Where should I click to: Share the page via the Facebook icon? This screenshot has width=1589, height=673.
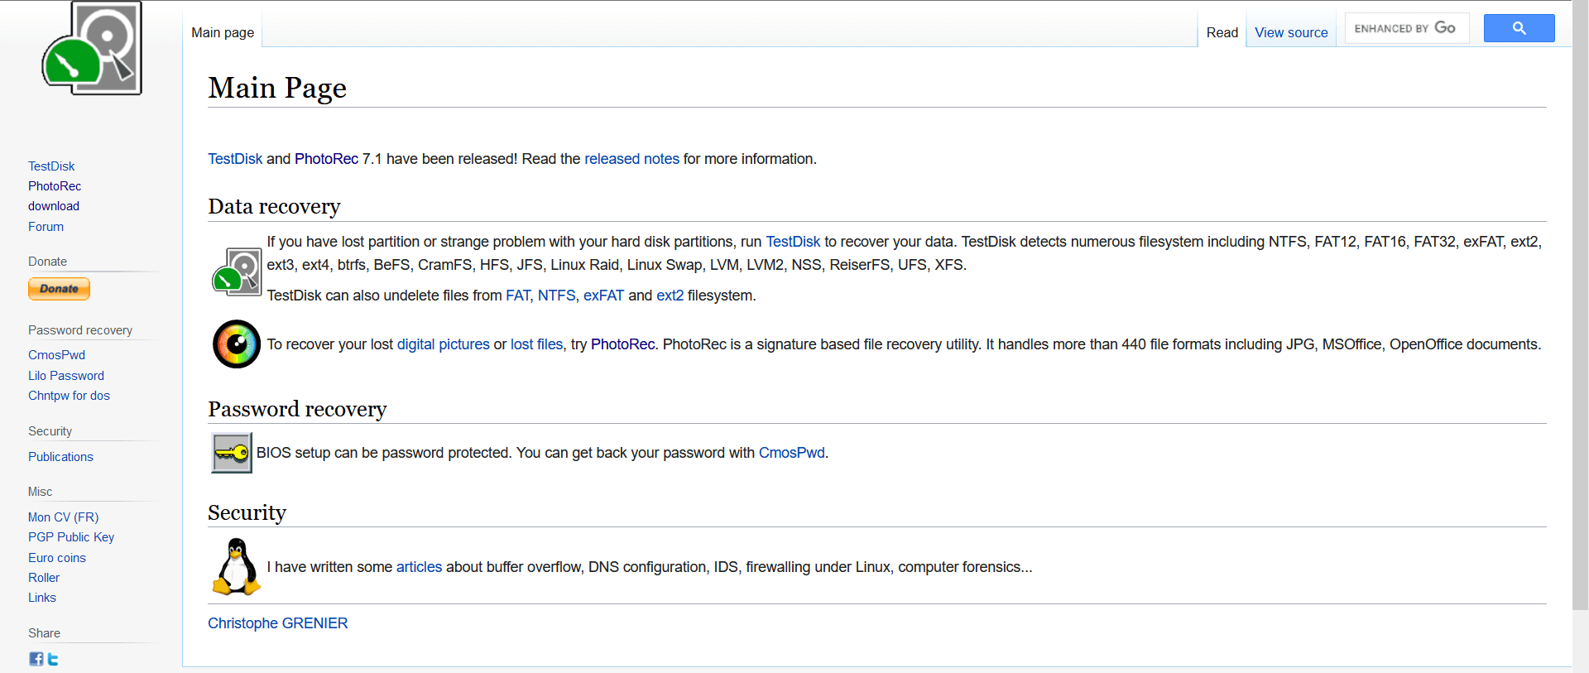pos(36,659)
